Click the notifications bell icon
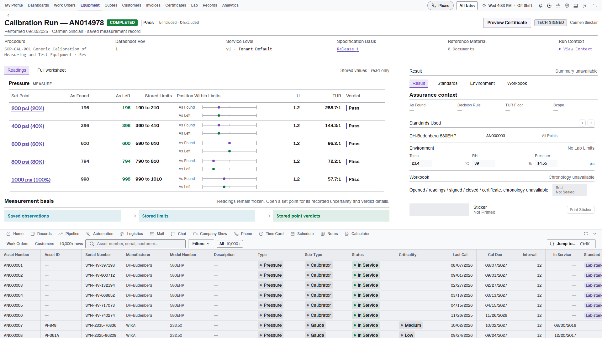The image size is (602, 338). click(541, 6)
